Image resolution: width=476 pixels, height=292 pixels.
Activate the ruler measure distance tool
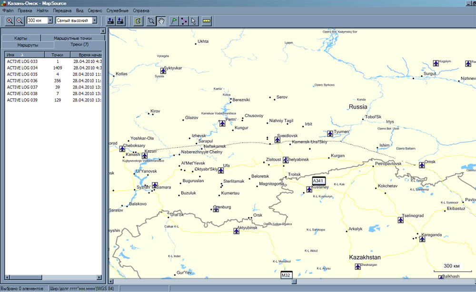coord(207,20)
